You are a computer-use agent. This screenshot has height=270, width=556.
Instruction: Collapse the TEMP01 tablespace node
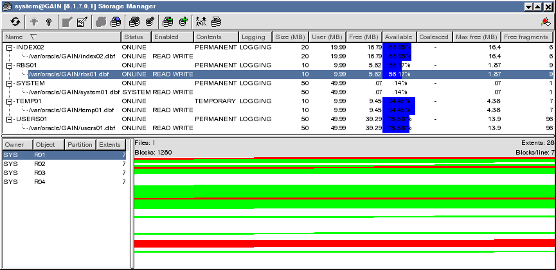(x=9, y=101)
